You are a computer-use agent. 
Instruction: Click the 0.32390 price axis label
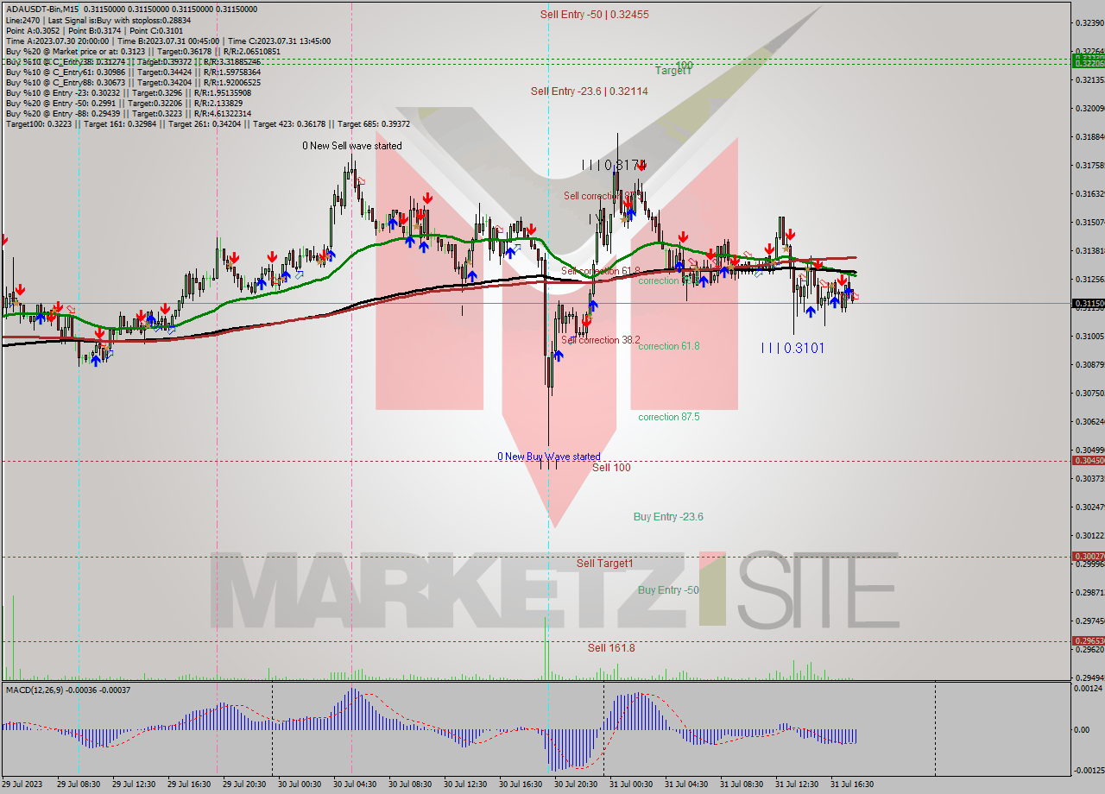tap(1089, 22)
